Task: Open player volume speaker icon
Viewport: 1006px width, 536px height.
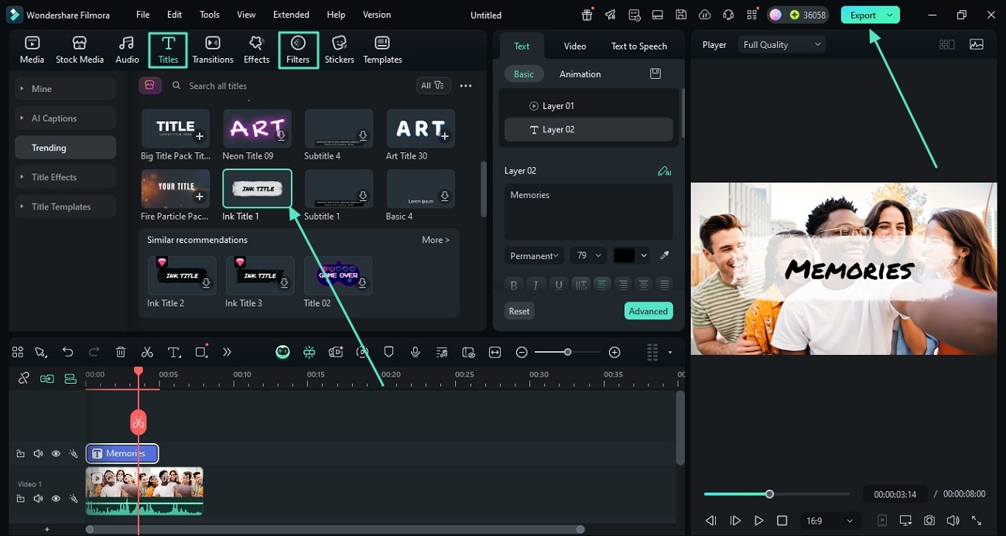Action: click(x=953, y=521)
